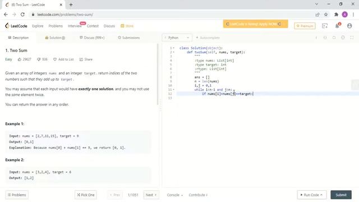This screenshot has height=202, width=359.
Task: Go back in browser history
Action: tap(6, 15)
